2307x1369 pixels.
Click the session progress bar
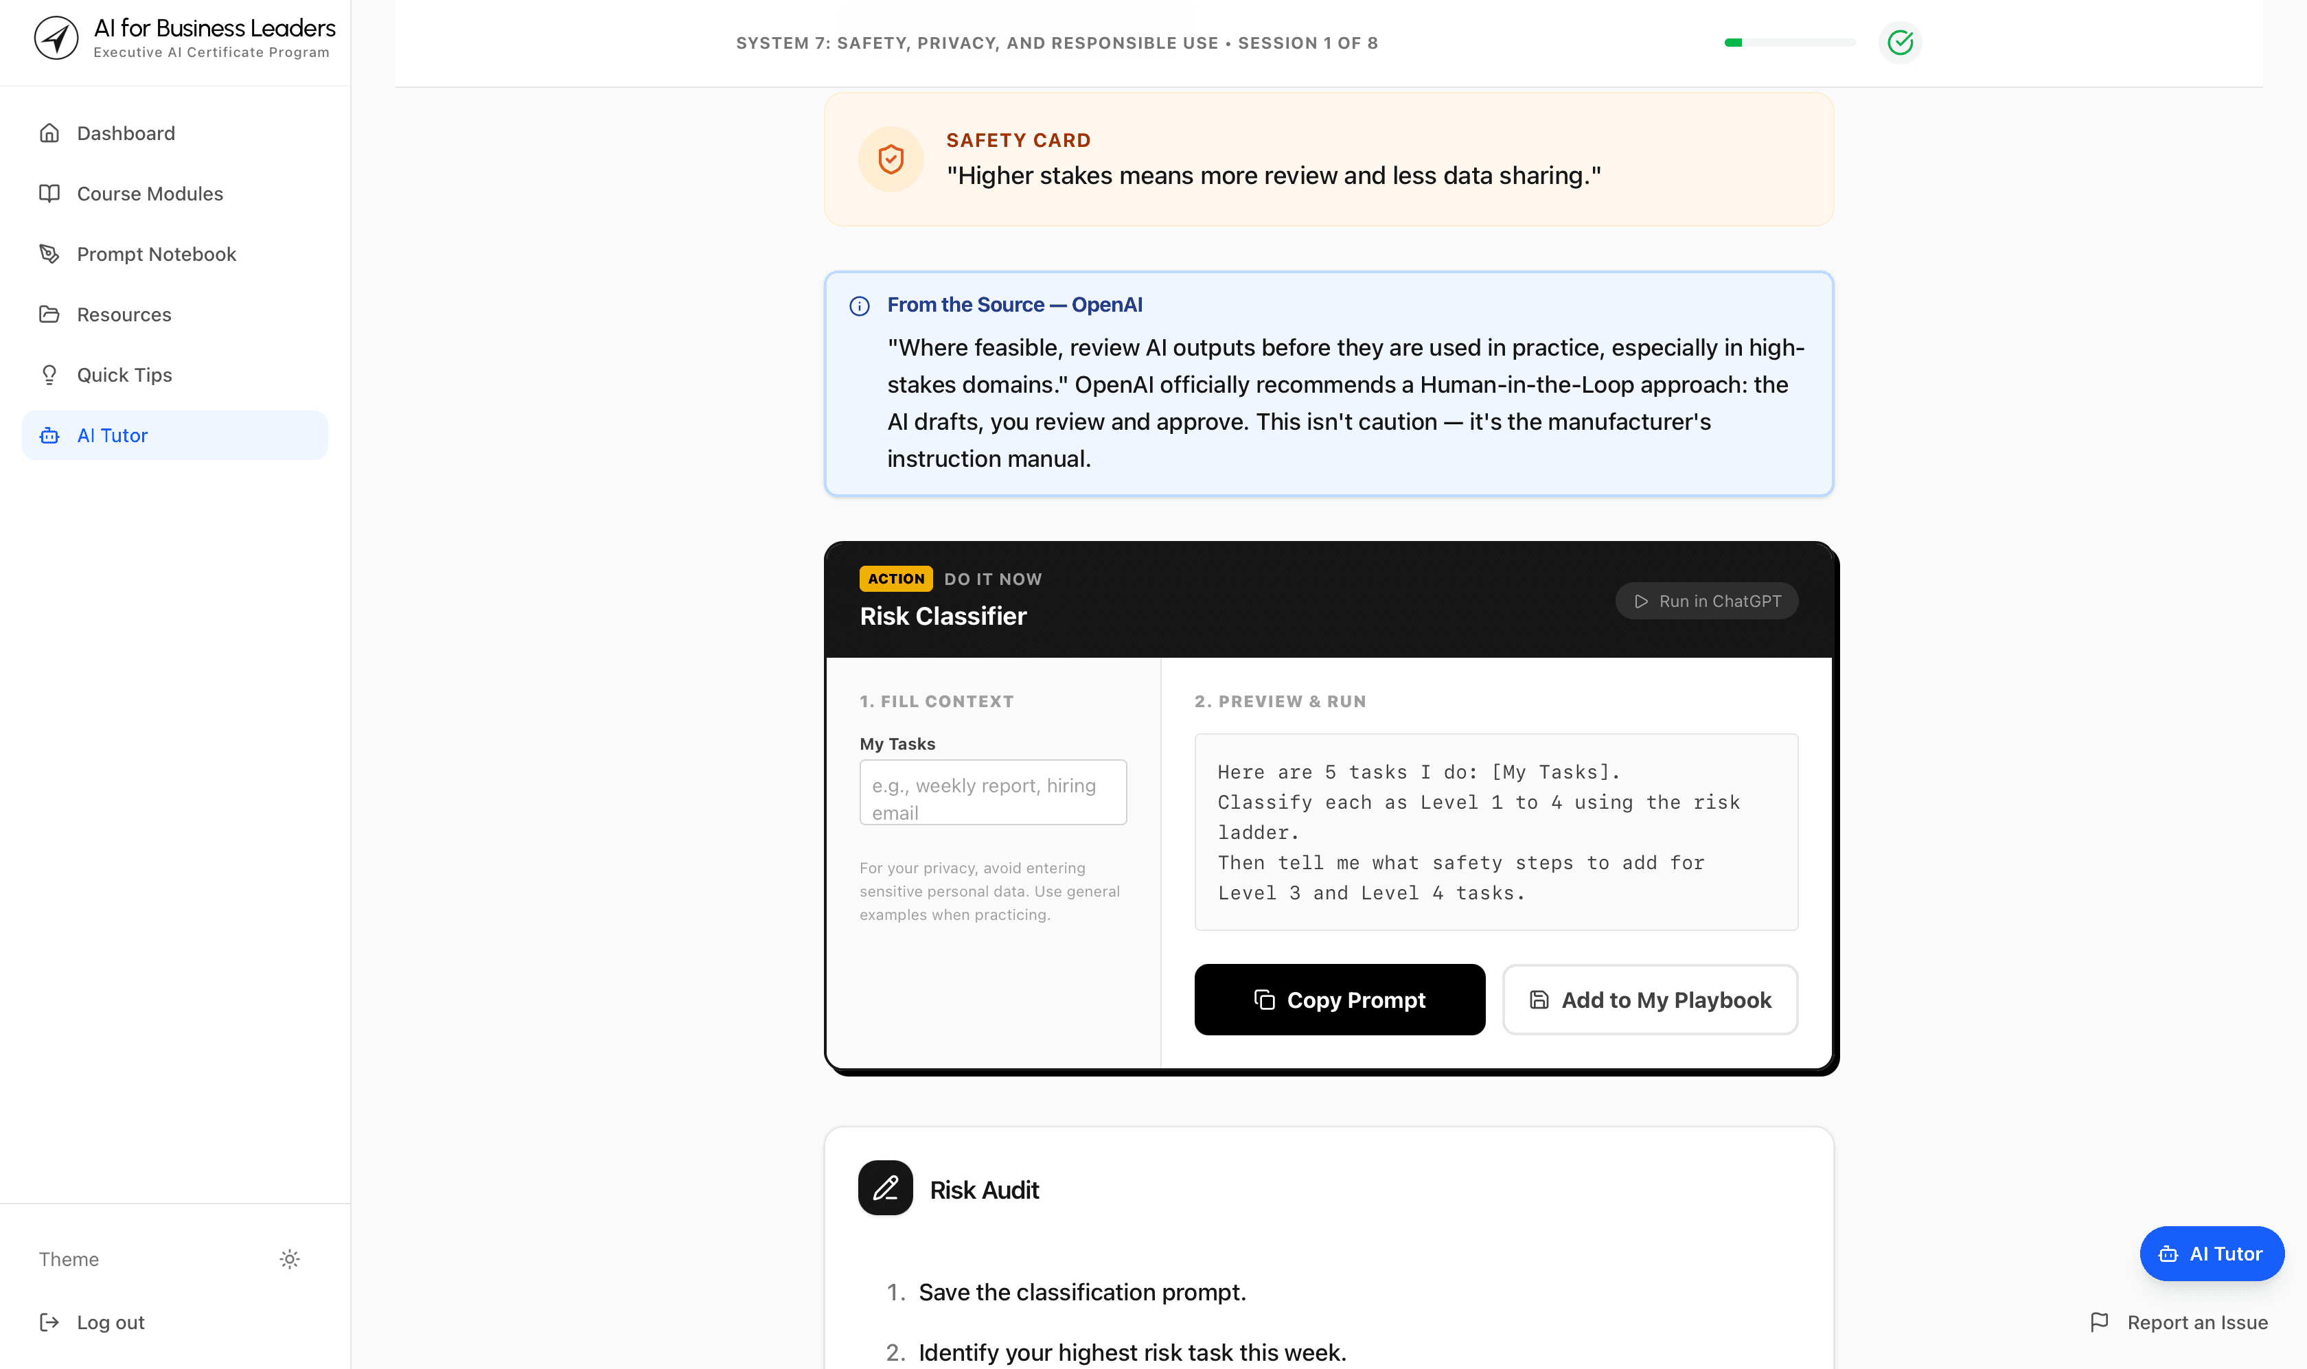click(x=1789, y=43)
